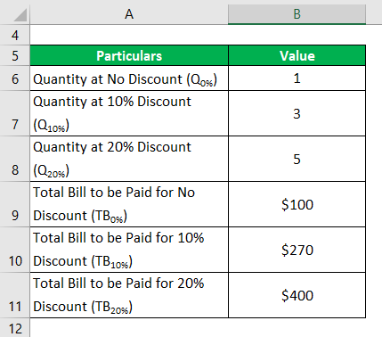The width and height of the screenshot is (382, 337).
Task: Click cell with value 5
Action: (297, 159)
